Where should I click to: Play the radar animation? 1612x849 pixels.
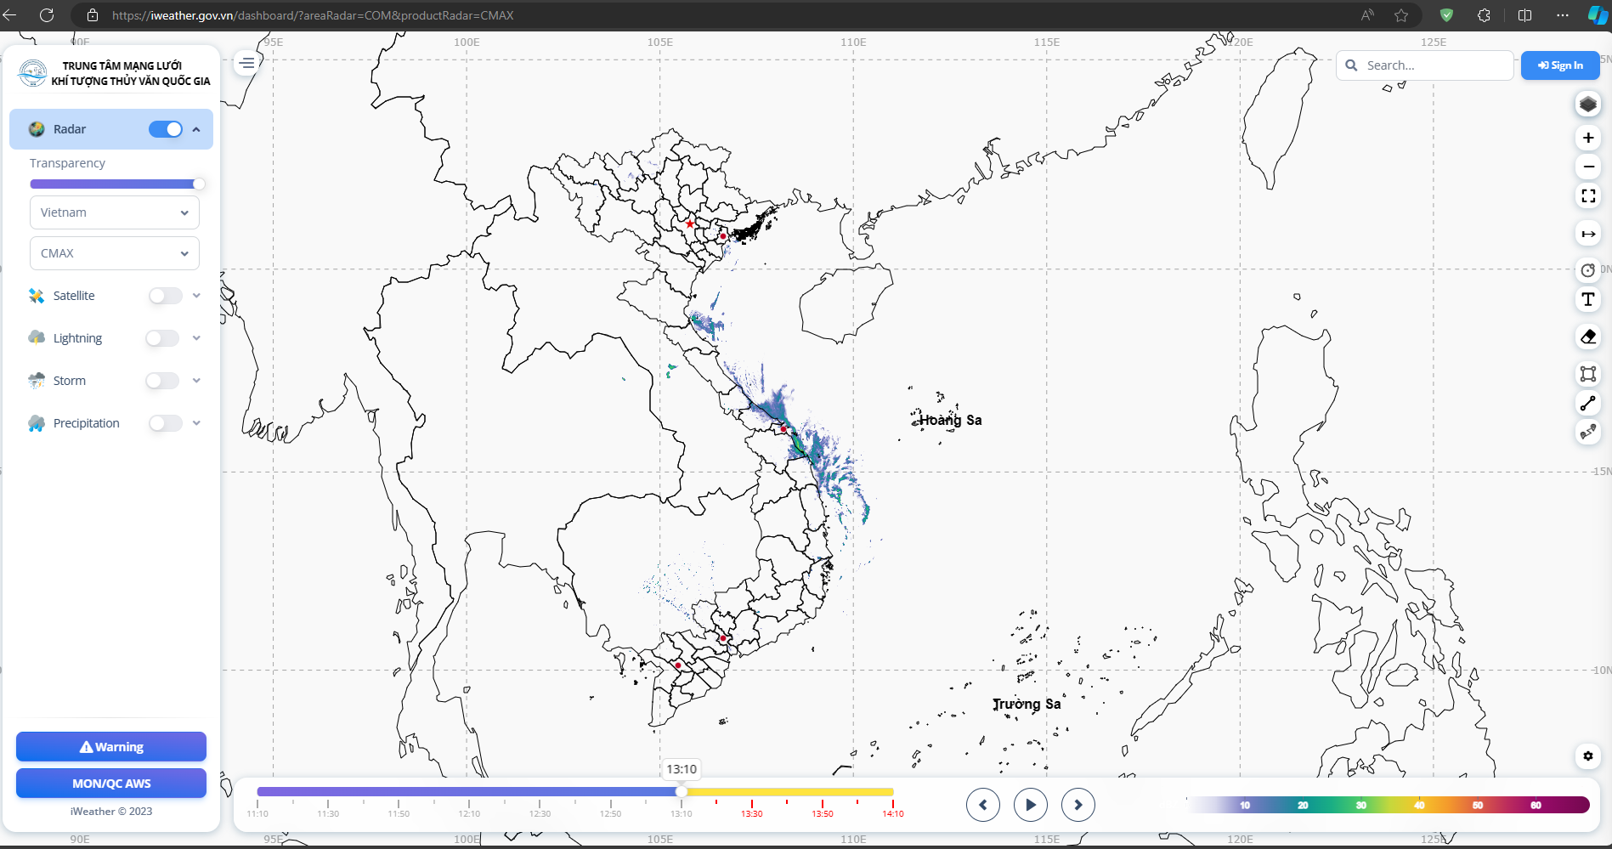(1030, 805)
